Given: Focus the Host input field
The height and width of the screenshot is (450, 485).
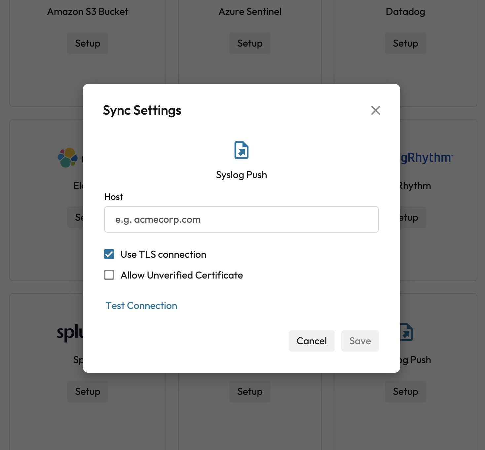Looking at the screenshot, I should tap(241, 219).
